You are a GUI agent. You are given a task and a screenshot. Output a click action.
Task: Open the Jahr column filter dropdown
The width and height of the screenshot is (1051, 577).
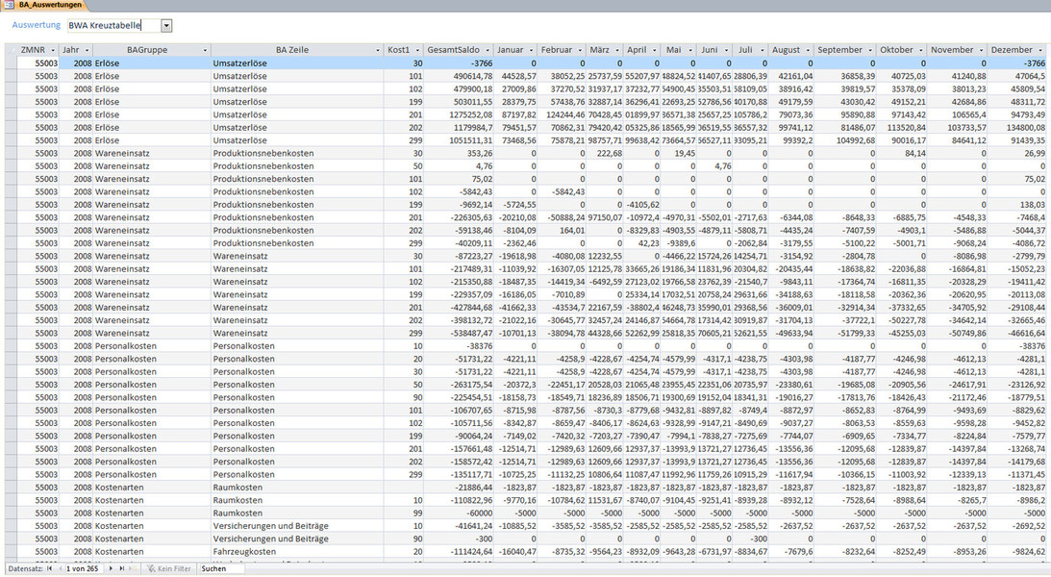click(88, 50)
